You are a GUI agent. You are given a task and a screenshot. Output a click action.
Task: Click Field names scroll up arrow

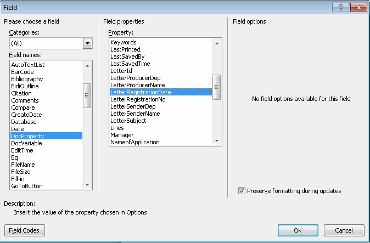pyautogui.click(x=87, y=66)
